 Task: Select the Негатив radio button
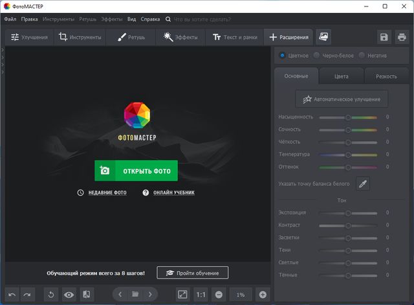[362, 56]
